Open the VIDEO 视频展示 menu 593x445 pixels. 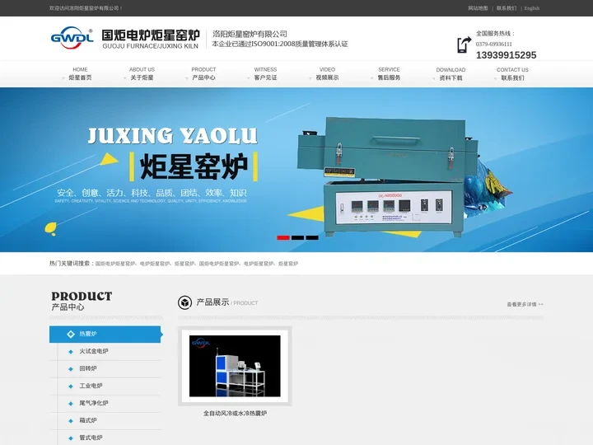327,74
